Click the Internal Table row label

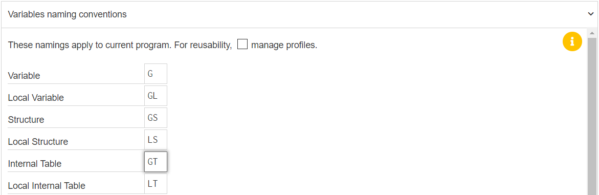click(x=35, y=164)
